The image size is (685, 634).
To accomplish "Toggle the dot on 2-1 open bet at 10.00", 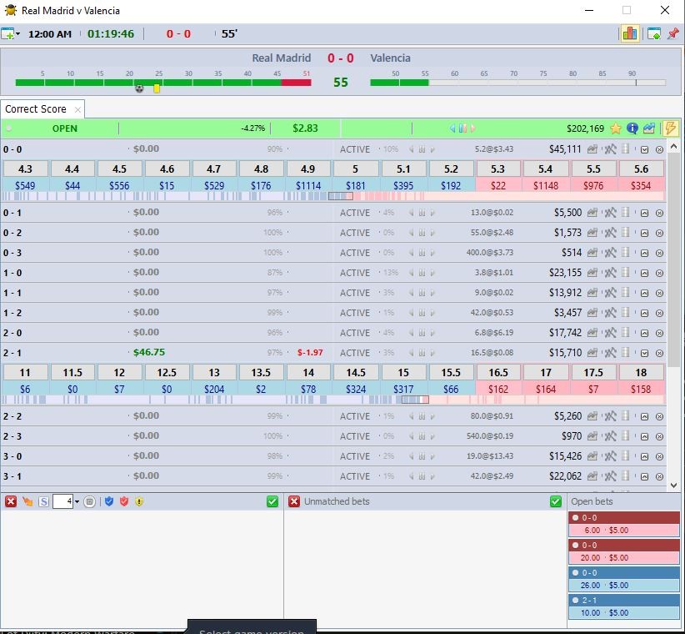I will pos(575,601).
